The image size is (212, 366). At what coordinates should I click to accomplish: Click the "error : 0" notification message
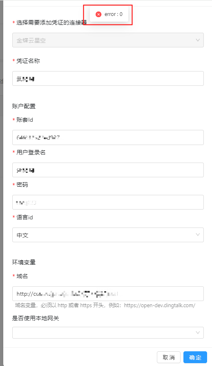(x=109, y=14)
